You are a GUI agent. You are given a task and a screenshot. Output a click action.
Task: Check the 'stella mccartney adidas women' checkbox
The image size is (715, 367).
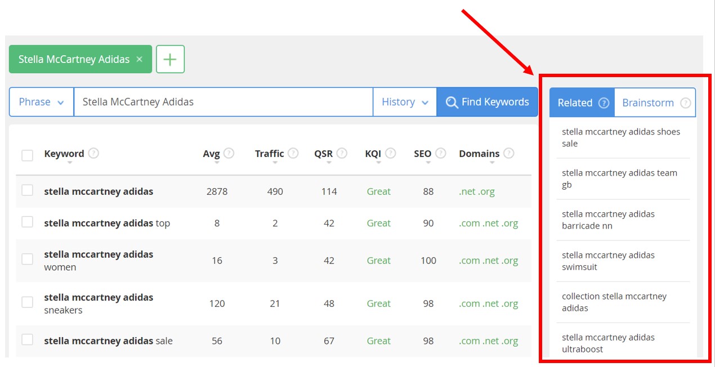coord(27,259)
